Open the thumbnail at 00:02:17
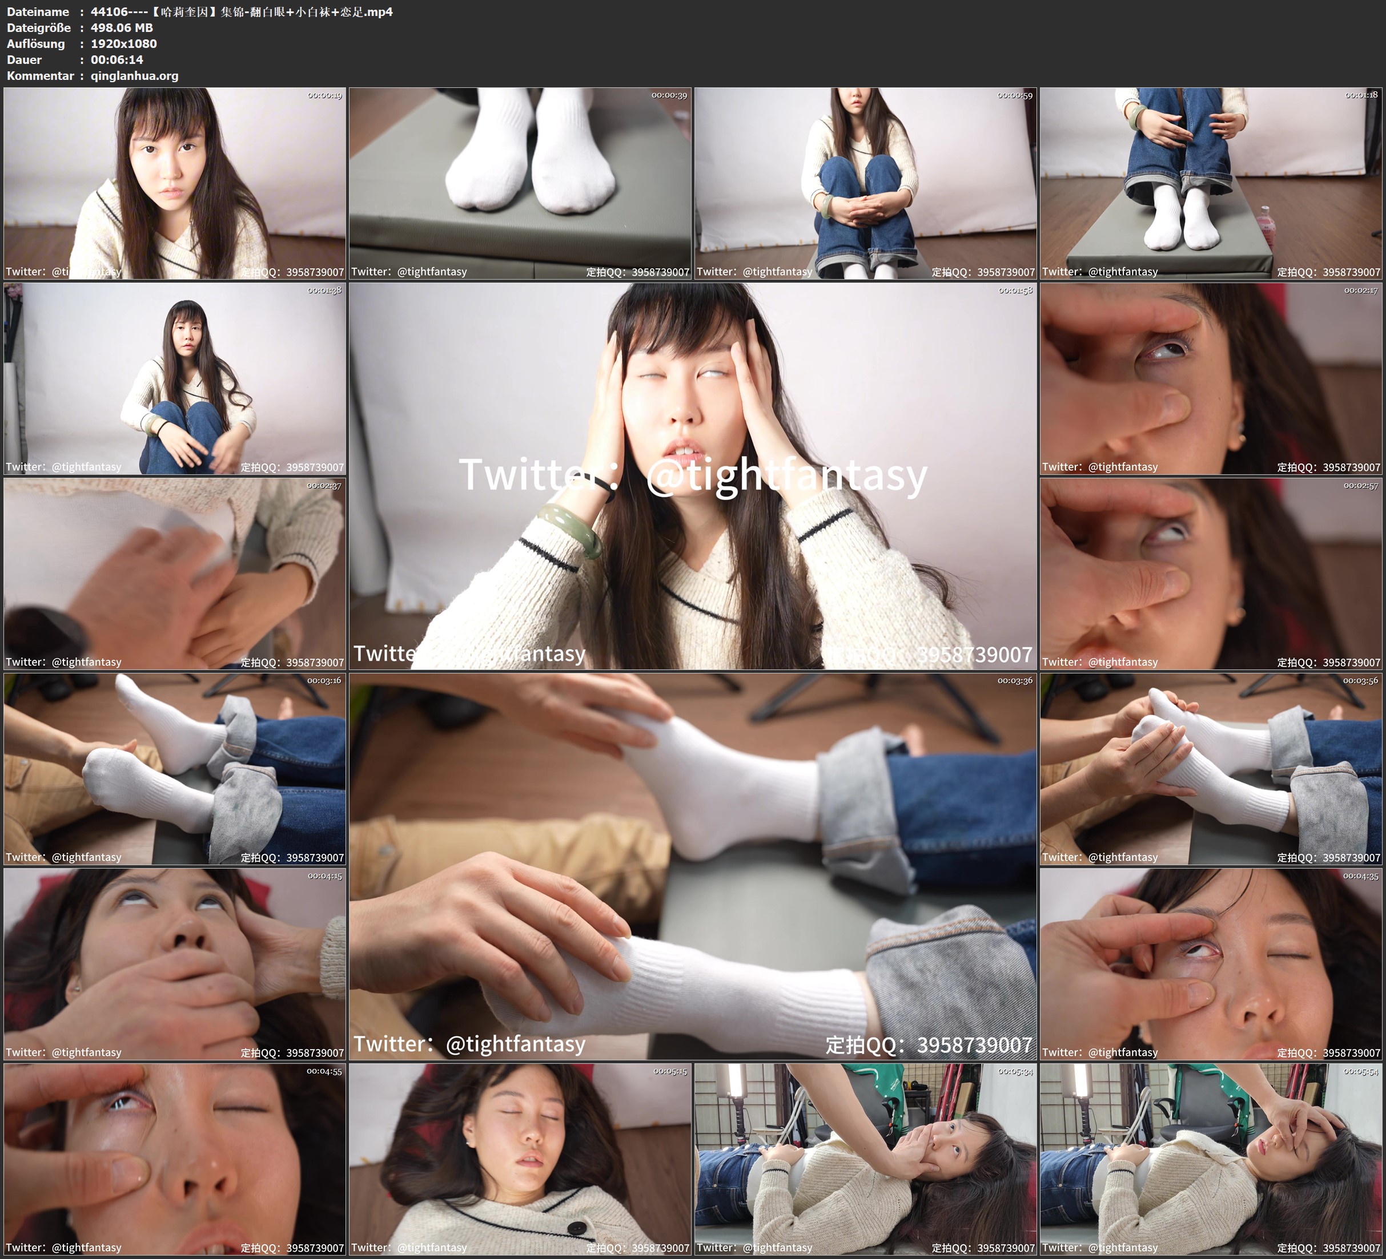Screen dimensions: 1386x1259 coord(1211,378)
